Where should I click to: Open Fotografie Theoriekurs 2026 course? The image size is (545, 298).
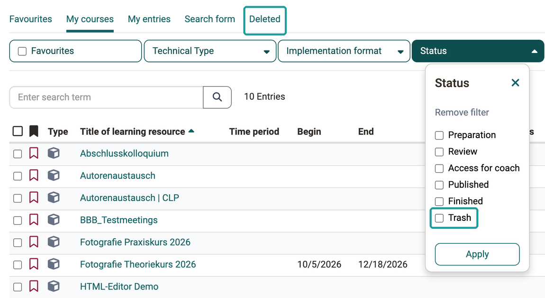pyautogui.click(x=138, y=264)
